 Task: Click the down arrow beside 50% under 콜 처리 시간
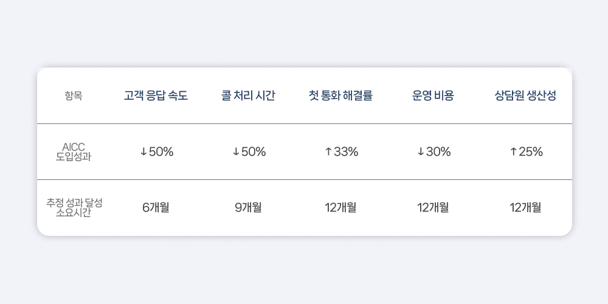pyautogui.click(x=236, y=152)
